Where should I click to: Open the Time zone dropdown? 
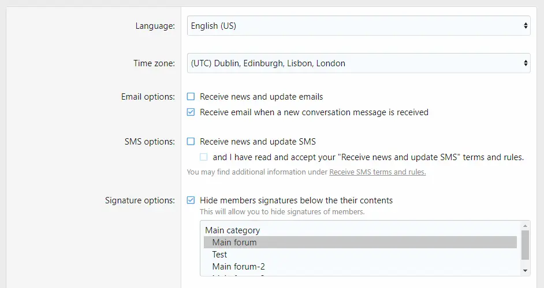(x=359, y=63)
